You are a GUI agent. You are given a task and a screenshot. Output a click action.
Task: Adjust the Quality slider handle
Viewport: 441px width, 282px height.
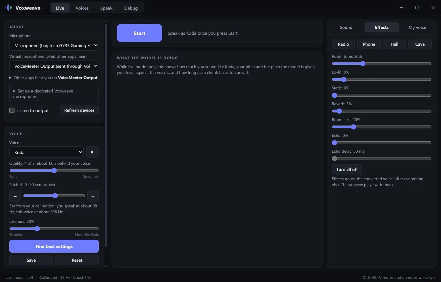click(x=54, y=171)
